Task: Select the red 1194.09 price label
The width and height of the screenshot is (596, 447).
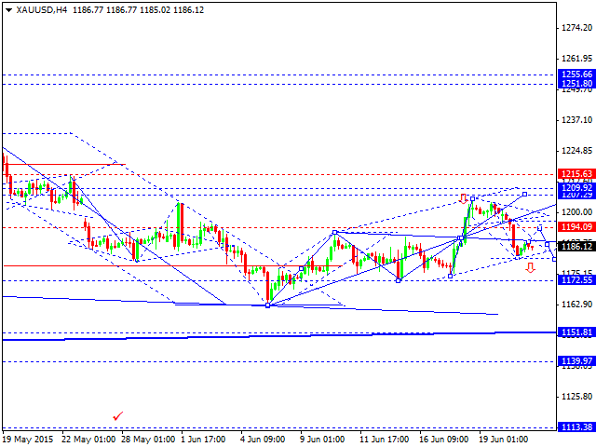Action: tap(576, 227)
